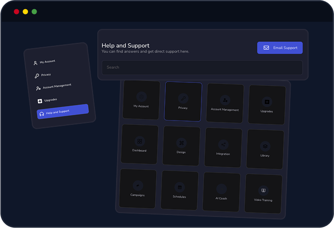The width and height of the screenshot is (334, 228).
Task: Open the Privacy help topic card
Action: pos(183,101)
